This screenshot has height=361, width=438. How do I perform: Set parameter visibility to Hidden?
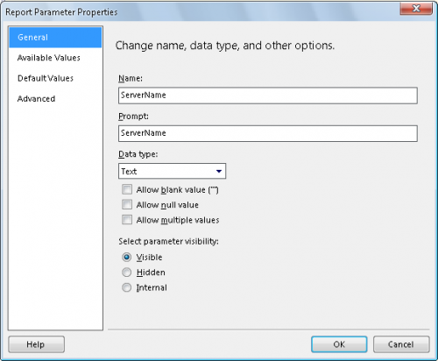click(126, 273)
